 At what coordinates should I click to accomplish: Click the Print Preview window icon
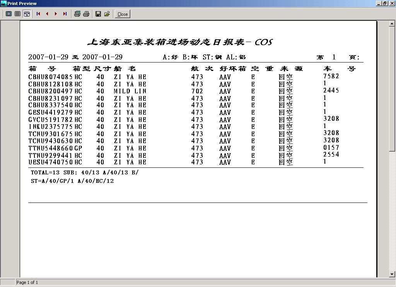click(3, 3)
